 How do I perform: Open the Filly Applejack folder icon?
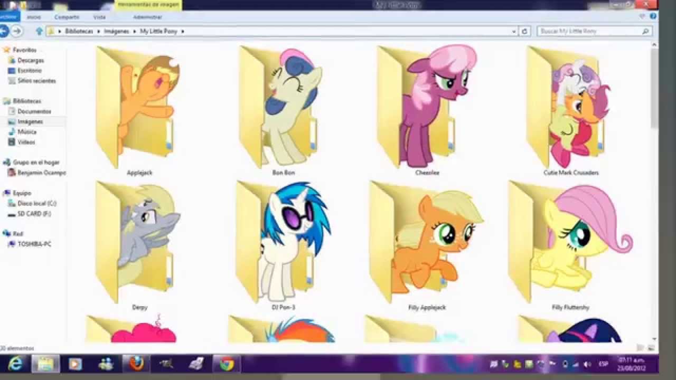click(427, 242)
